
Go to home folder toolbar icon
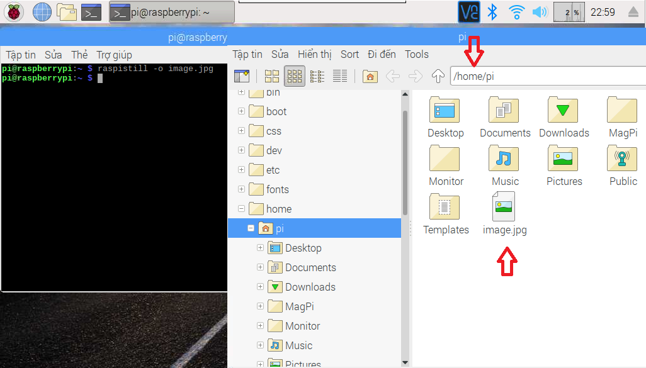coord(370,76)
